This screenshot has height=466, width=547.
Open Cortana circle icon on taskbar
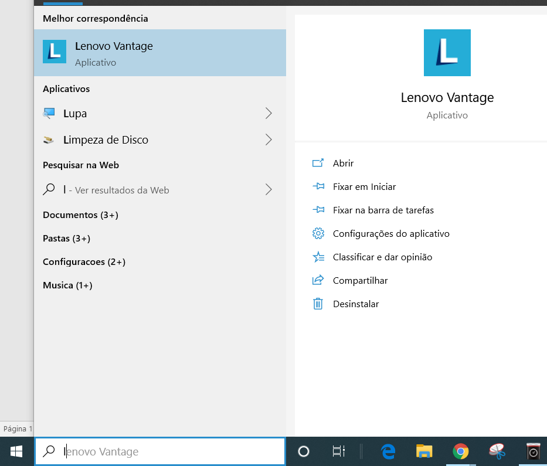point(304,451)
